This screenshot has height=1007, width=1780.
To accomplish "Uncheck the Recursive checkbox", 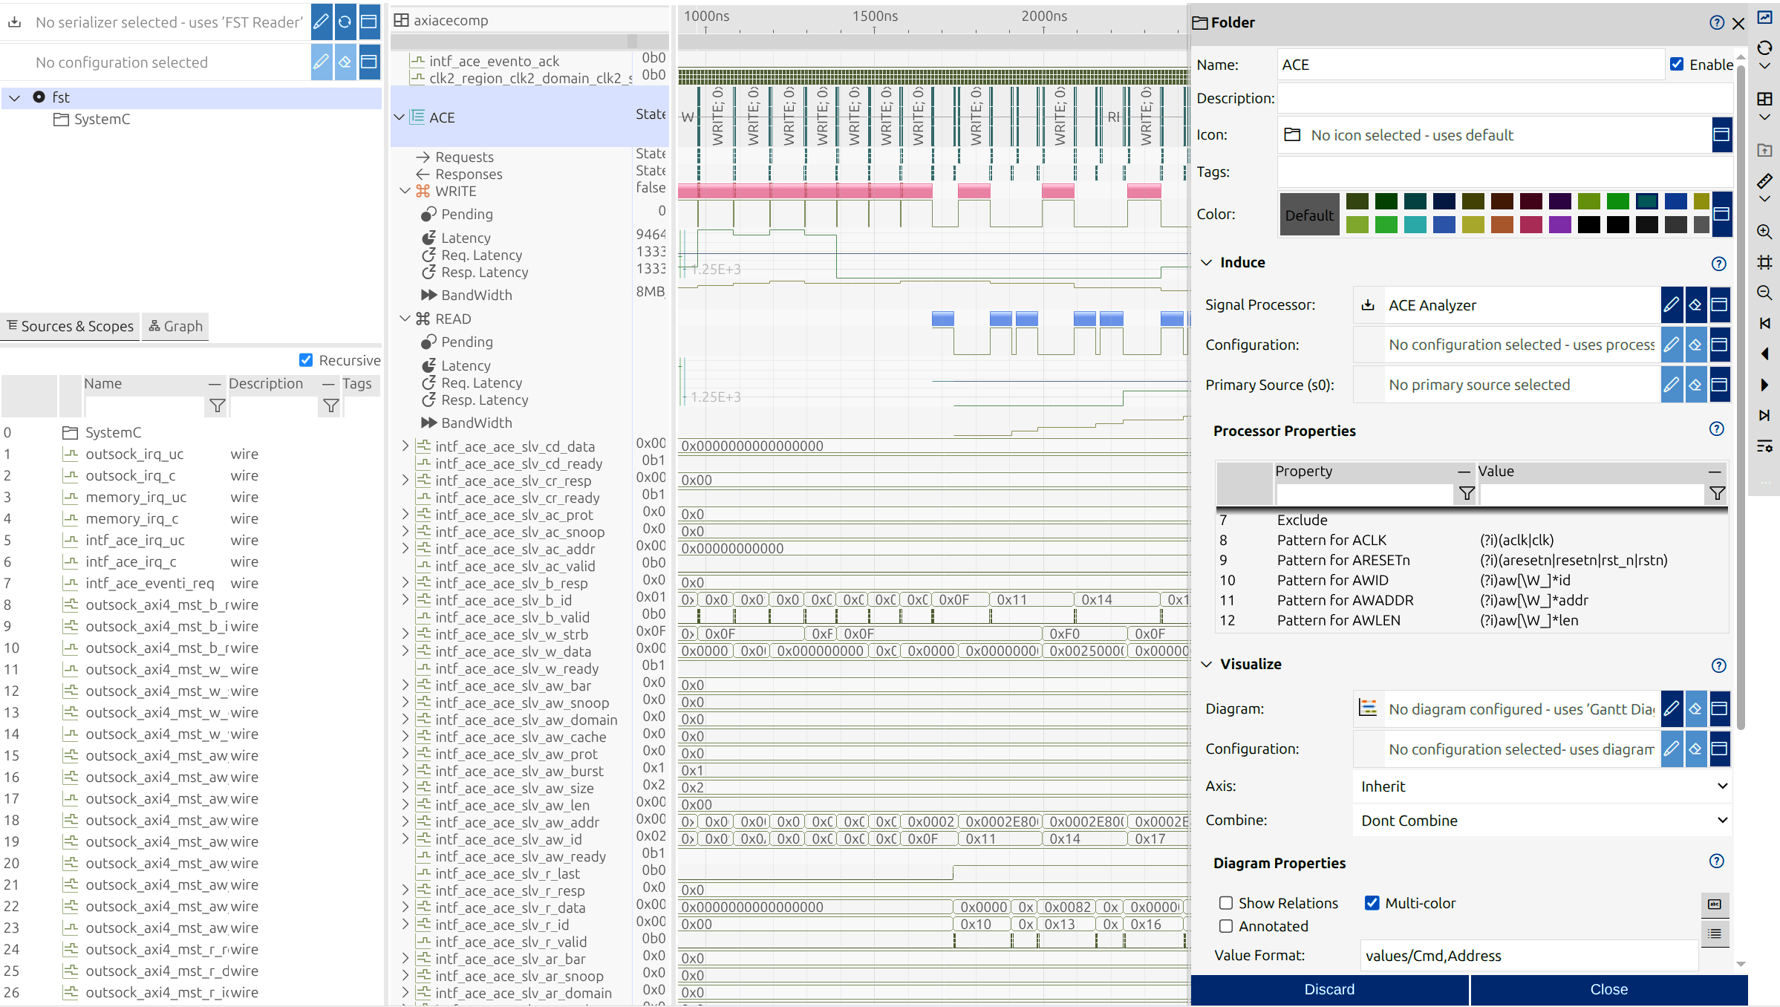I will [x=306, y=360].
